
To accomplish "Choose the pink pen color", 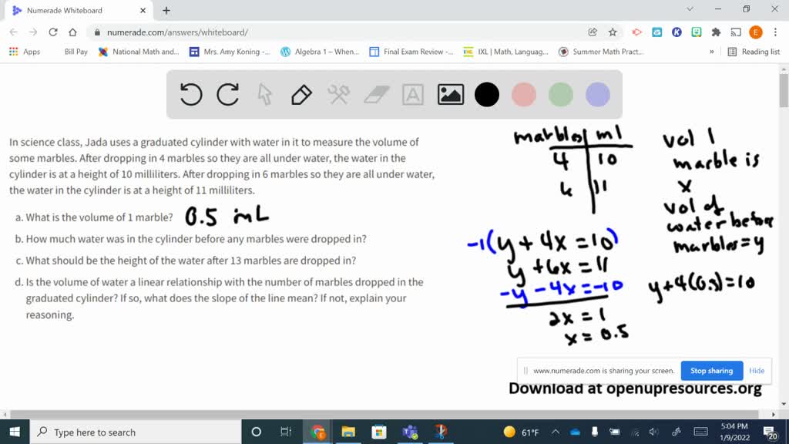I will (523, 95).
